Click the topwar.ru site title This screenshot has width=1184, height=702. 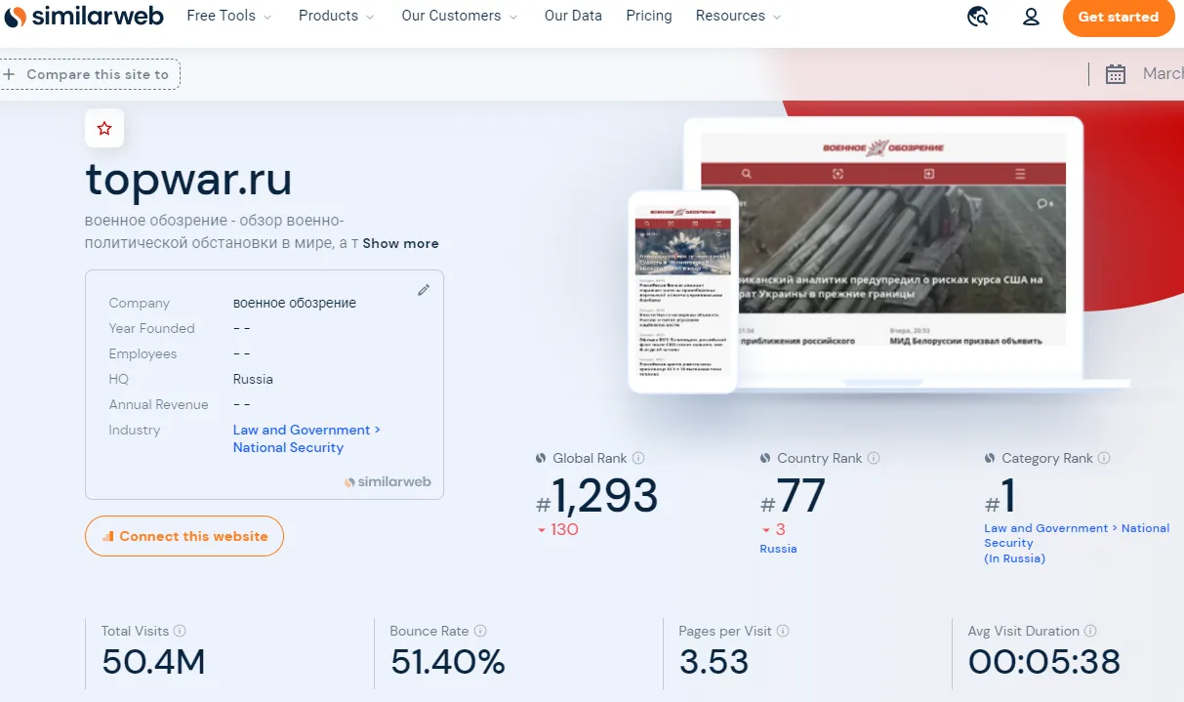(188, 179)
